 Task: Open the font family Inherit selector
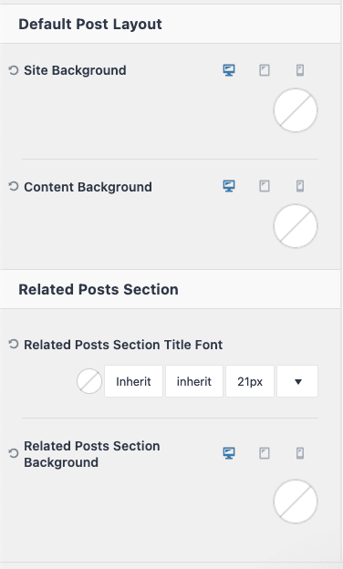[133, 381]
